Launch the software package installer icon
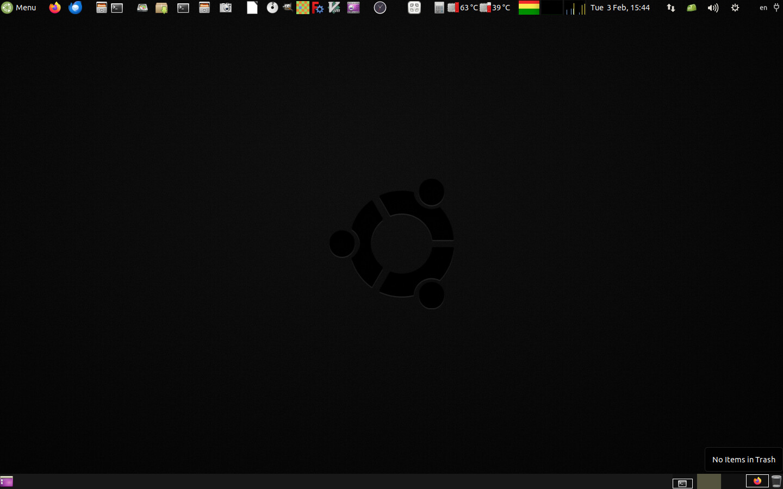The image size is (783, 489). tap(161, 8)
